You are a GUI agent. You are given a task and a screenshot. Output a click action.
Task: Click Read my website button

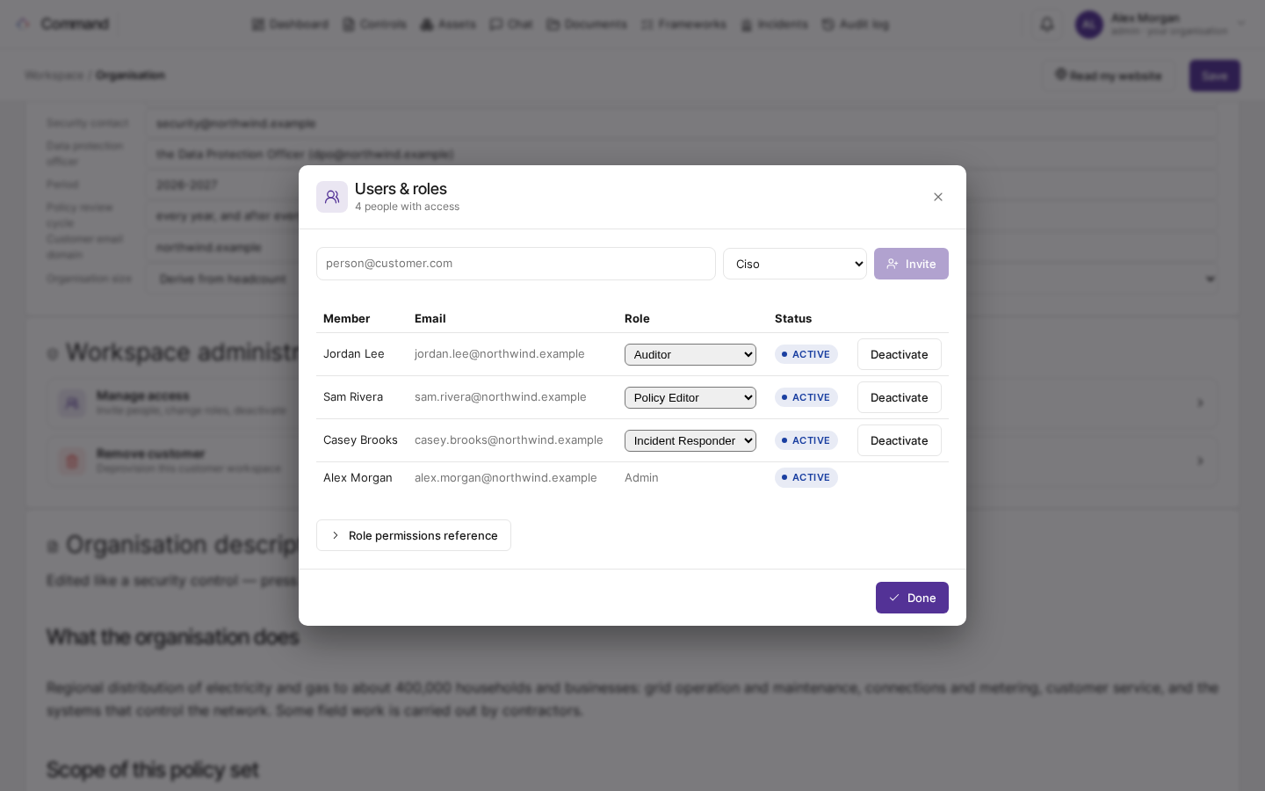tap(1109, 76)
